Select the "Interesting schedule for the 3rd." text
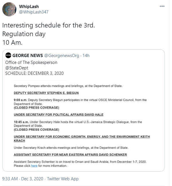The height and width of the screenshot is (186, 172). click(48, 26)
